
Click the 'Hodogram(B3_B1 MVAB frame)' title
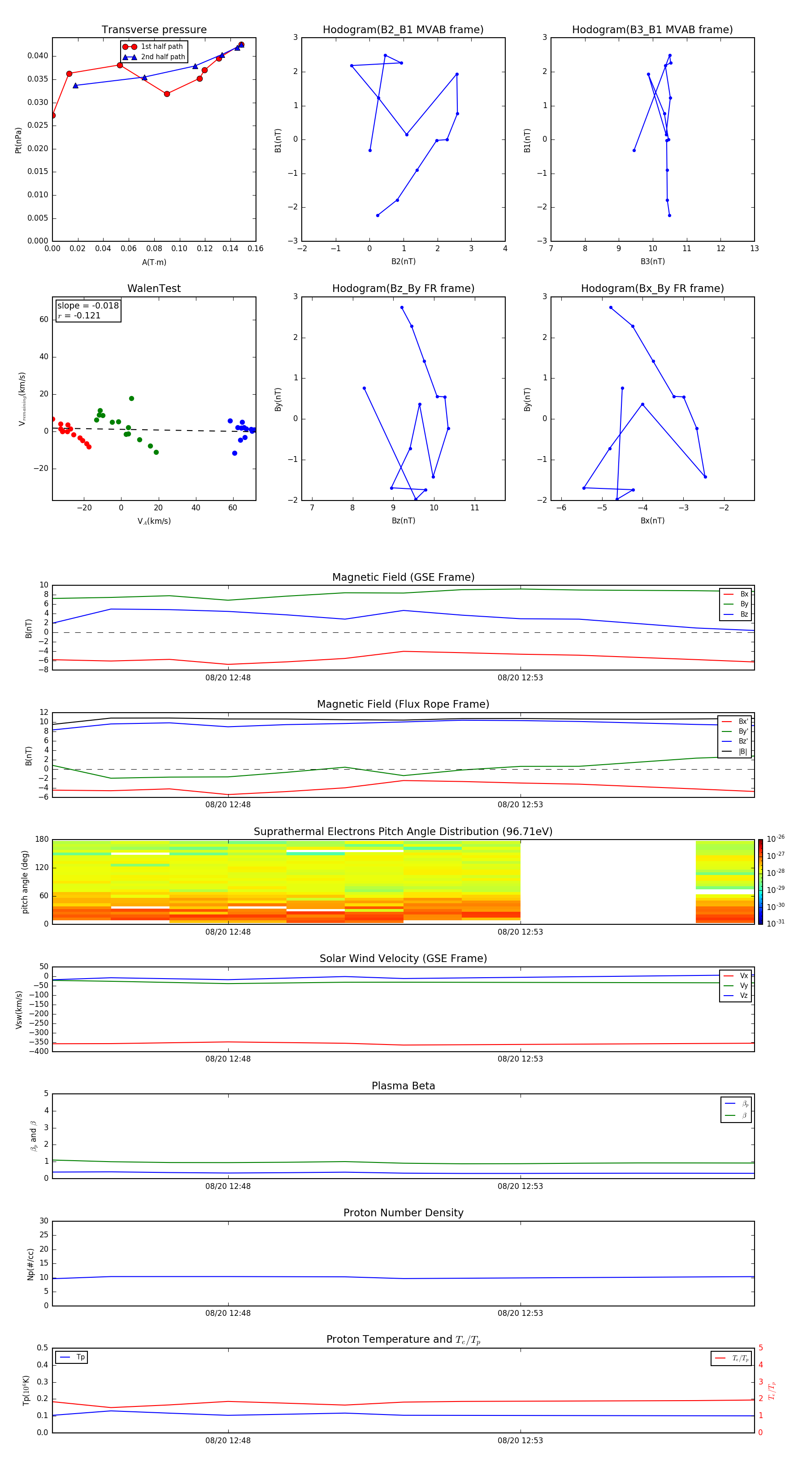[652, 30]
